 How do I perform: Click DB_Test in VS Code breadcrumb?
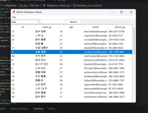point(35,5)
